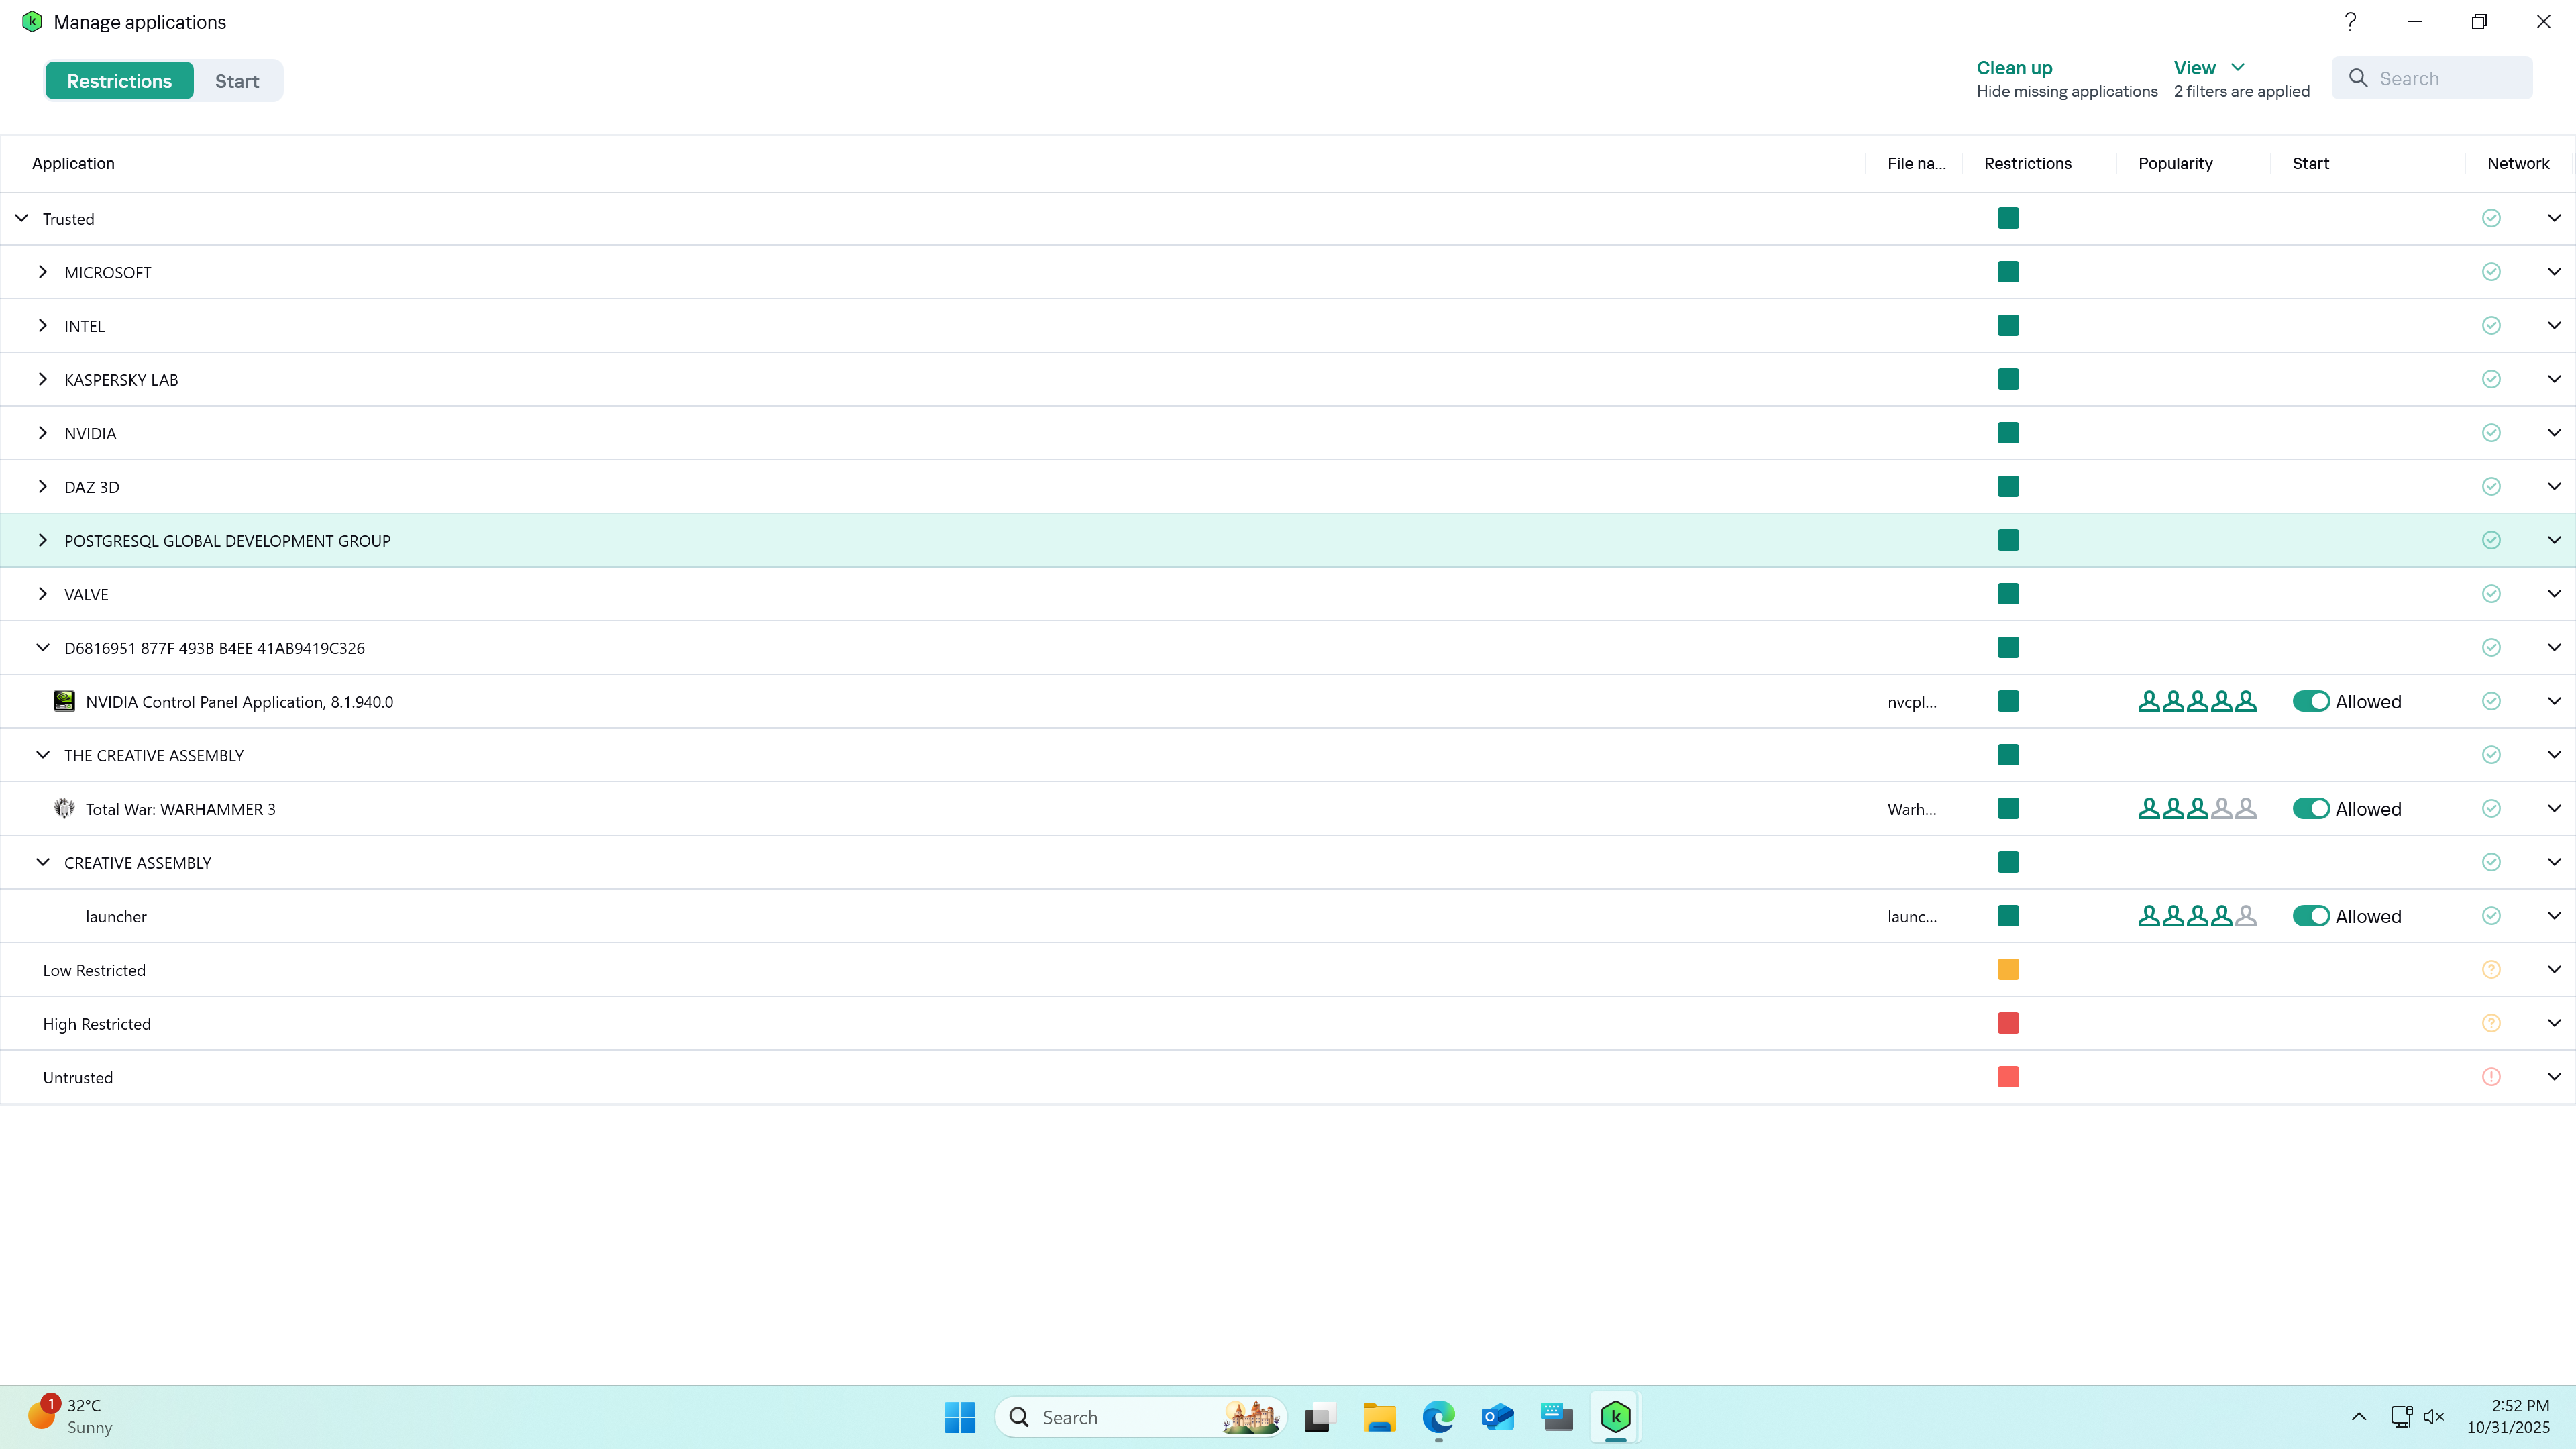Click the network warning icon for Untrusted
The width and height of the screenshot is (2576, 1449).
(x=2491, y=1077)
